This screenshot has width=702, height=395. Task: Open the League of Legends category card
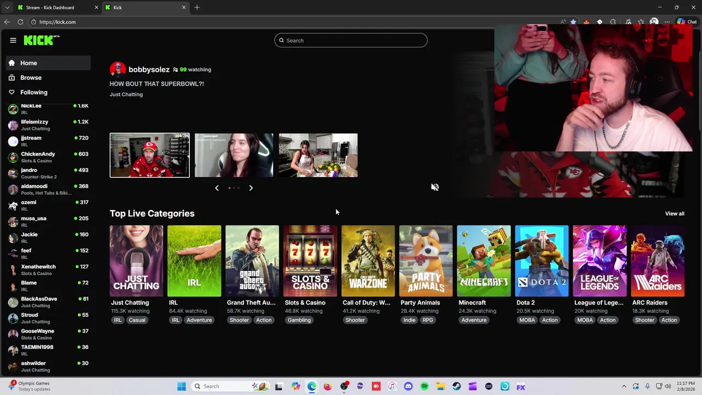[599, 261]
